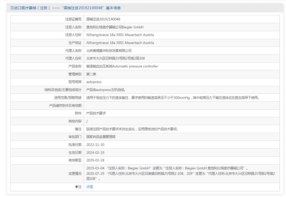Image resolution: width=286 pixels, height=197 pixels.
Task: Select registration number value 国械注进20192140048 in table
Action: pyautogui.click(x=103, y=19)
